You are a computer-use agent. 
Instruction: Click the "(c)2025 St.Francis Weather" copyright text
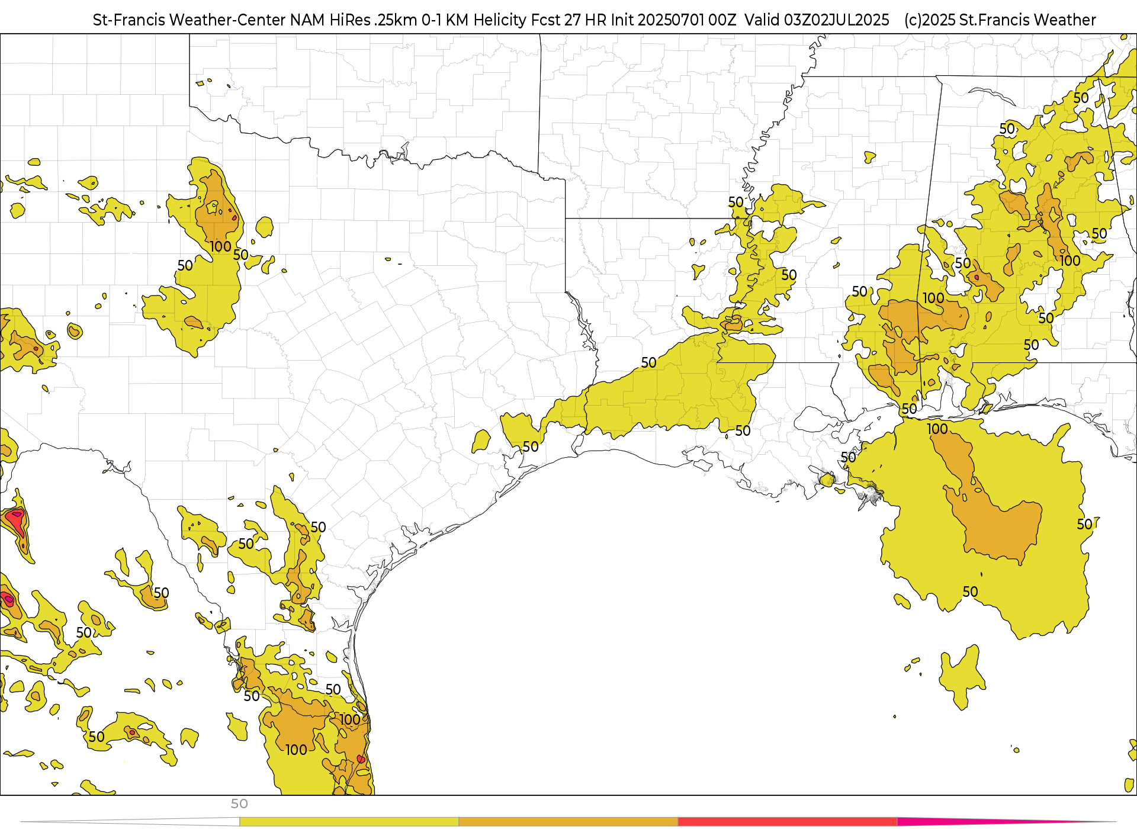tap(1000, 20)
